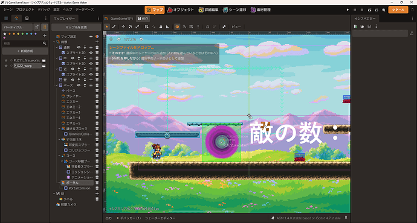The height and width of the screenshot is (223, 417).
Task: Open the viewport toolbar three-dot options
Action: pos(198,27)
